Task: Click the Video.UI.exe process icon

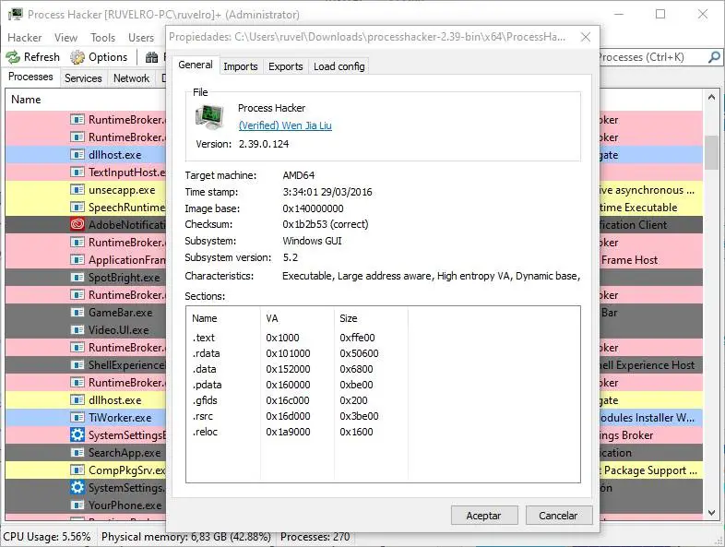Action: point(77,330)
